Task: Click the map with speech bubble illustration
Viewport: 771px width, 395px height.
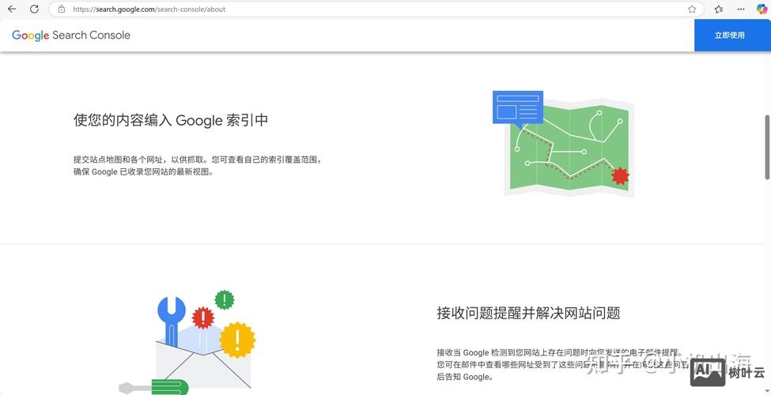Action: click(x=564, y=144)
